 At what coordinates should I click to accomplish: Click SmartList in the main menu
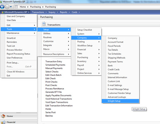11,38
